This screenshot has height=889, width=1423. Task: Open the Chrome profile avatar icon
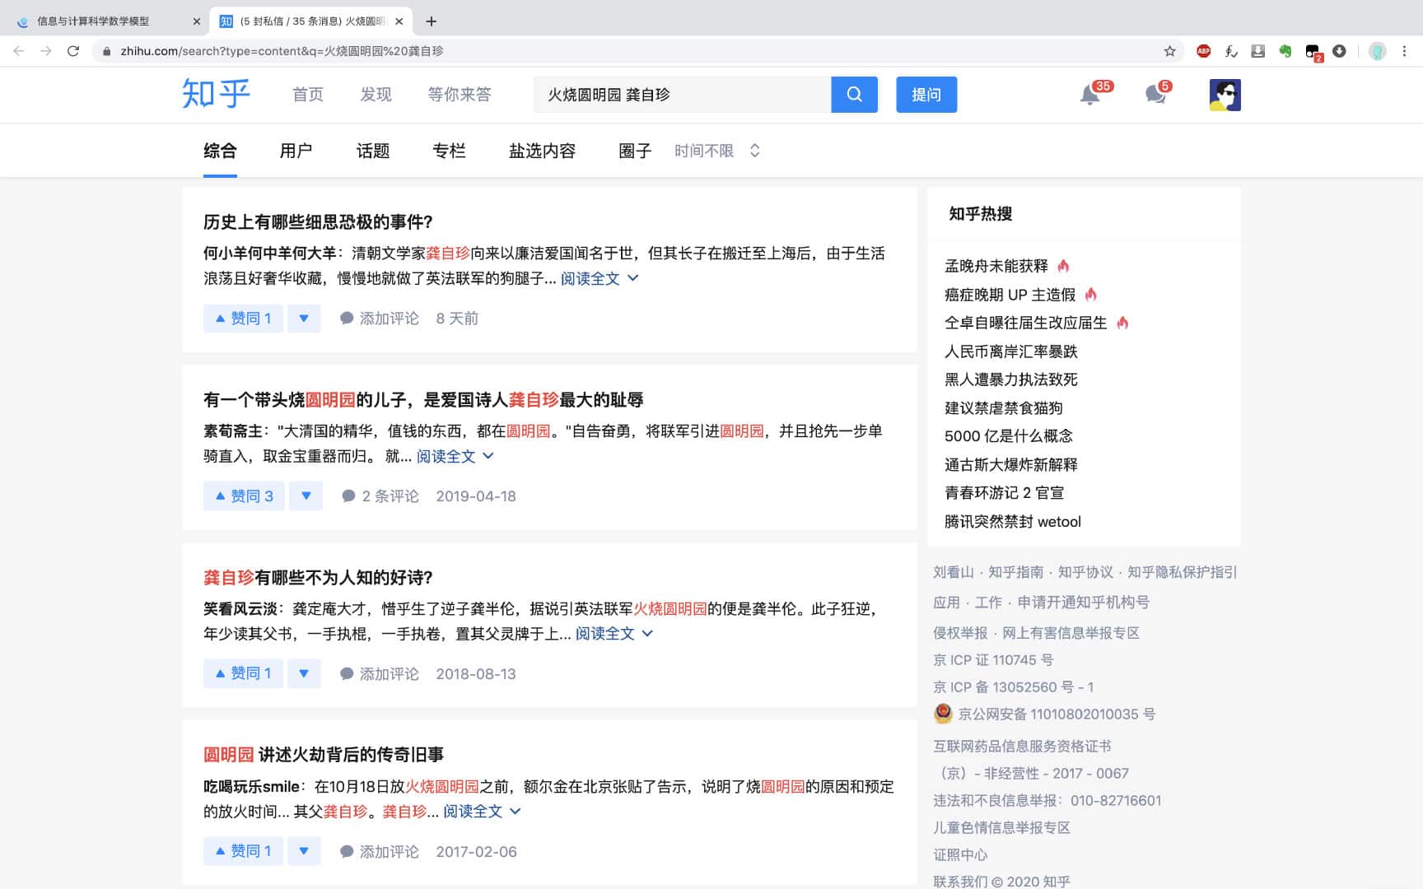click(1377, 51)
